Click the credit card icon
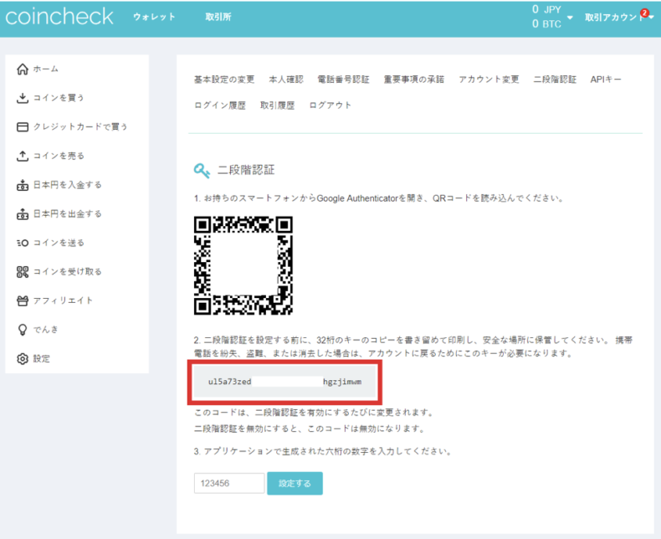The height and width of the screenshot is (539, 661). click(23, 127)
